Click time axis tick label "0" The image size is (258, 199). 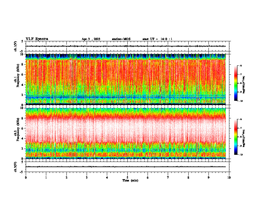(x=26, y=178)
